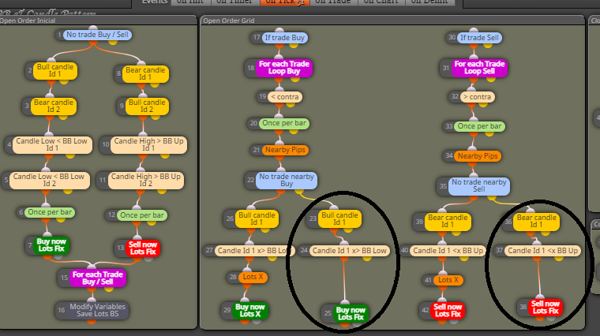Select block 8 Bear candle Id 1
The image size is (600, 336).
click(x=145, y=73)
